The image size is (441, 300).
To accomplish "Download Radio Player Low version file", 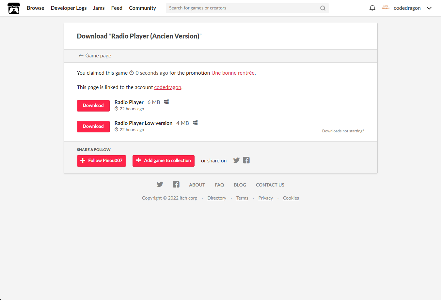I will [x=93, y=127].
